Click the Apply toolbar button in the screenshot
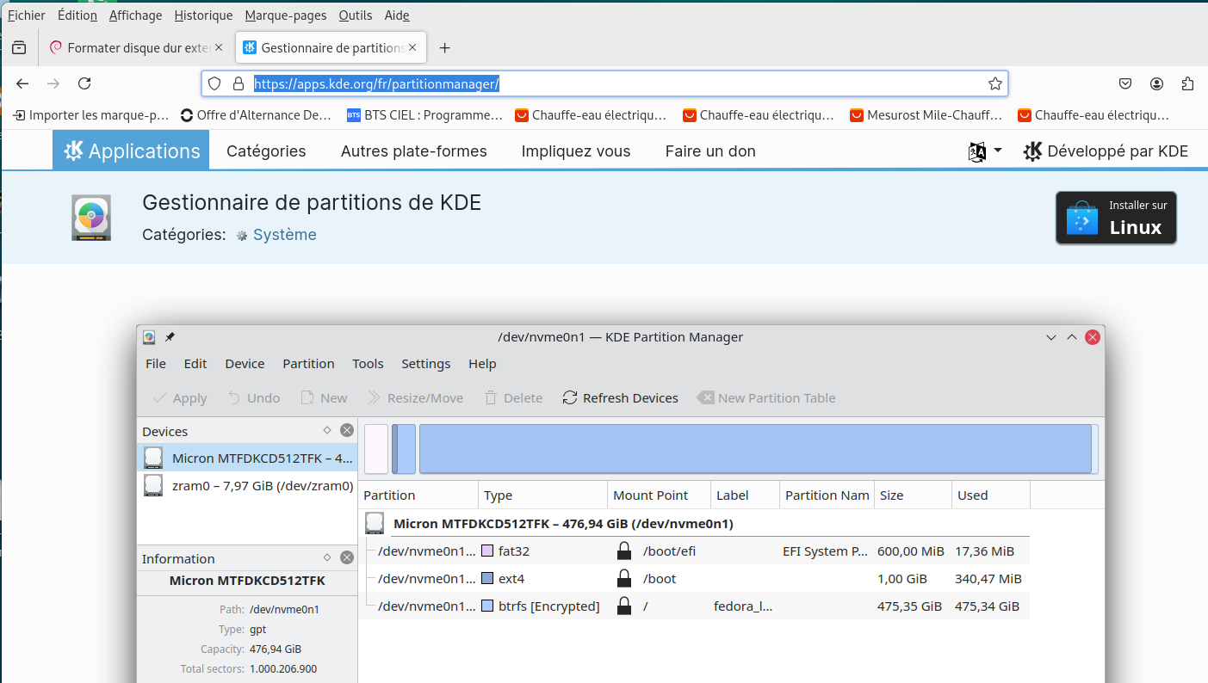 pos(180,397)
